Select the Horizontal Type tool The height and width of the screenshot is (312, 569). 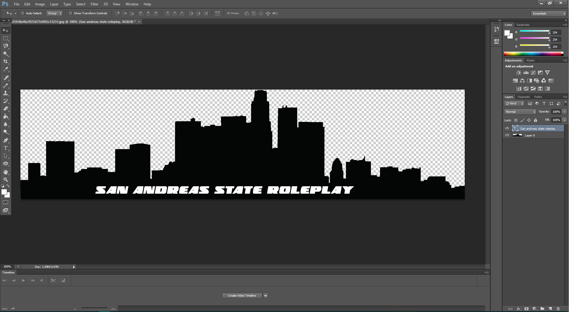click(x=6, y=148)
